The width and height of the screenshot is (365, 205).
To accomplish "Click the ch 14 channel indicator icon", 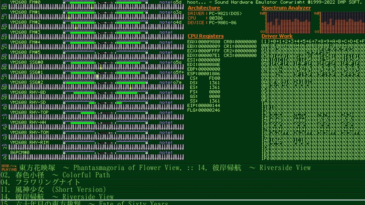I will coord(4,147).
